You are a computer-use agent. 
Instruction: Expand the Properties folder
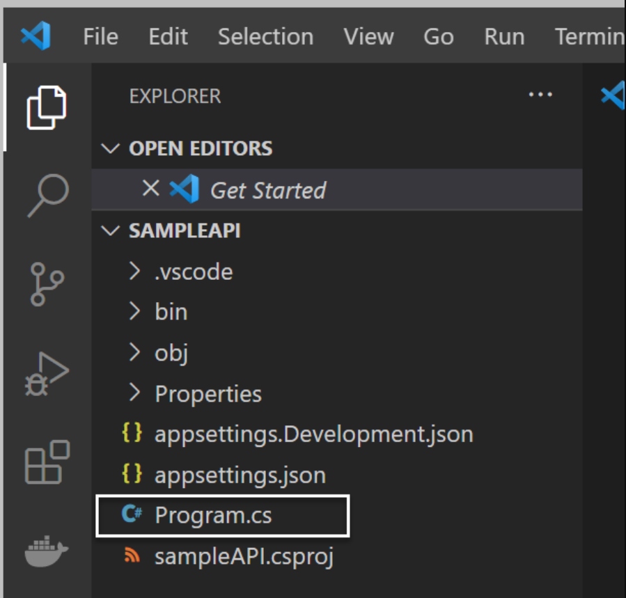tap(208, 394)
